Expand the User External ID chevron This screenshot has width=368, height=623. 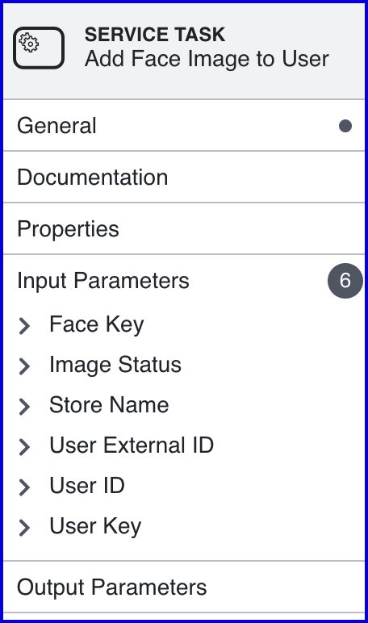click(x=25, y=447)
